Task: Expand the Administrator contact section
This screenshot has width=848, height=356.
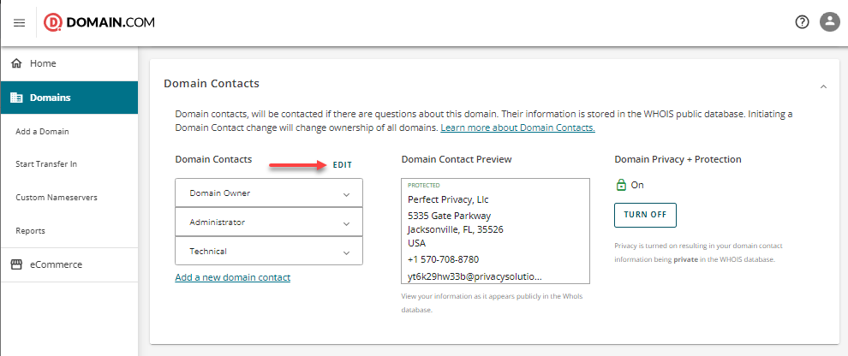Action: point(268,222)
